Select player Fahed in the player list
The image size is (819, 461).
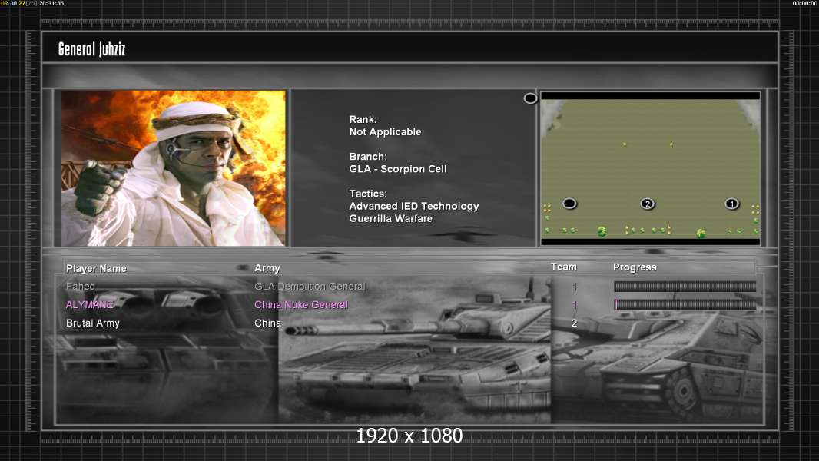[81, 287]
